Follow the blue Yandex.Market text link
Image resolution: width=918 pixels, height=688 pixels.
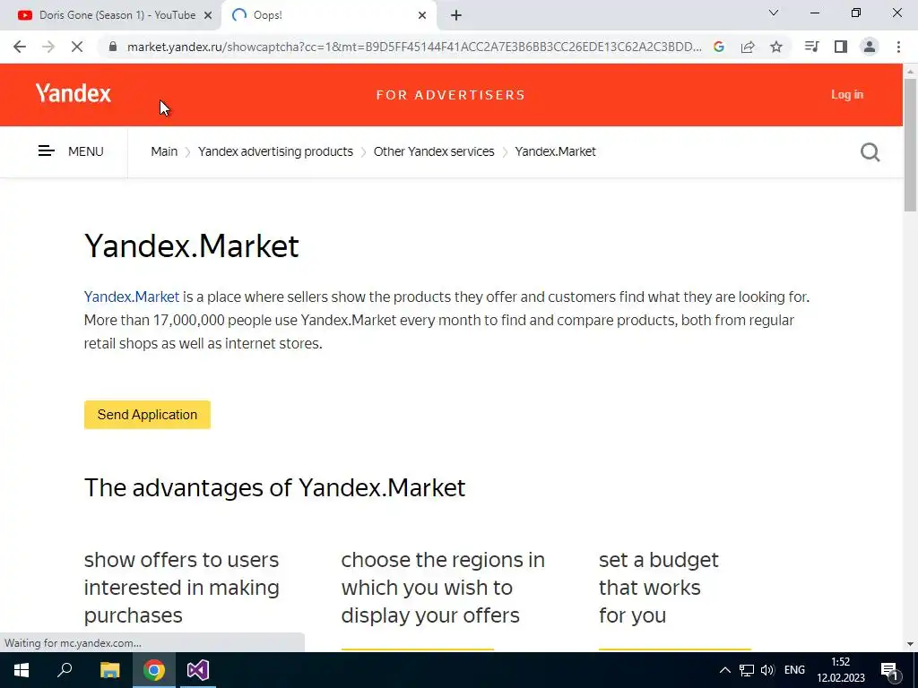(132, 297)
